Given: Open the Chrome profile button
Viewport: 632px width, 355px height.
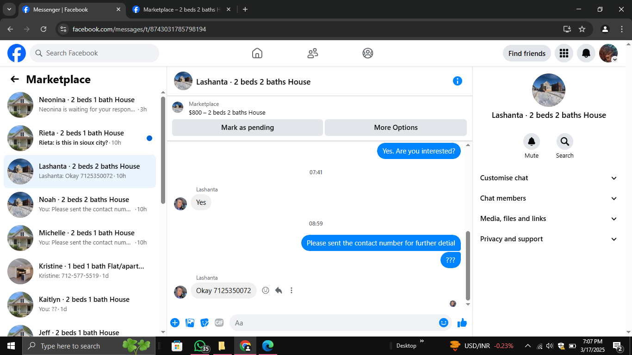Looking at the screenshot, I should pyautogui.click(x=605, y=29).
